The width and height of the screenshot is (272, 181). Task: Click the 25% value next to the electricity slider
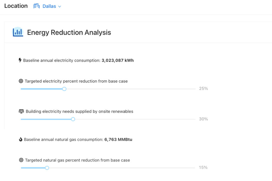click(203, 89)
